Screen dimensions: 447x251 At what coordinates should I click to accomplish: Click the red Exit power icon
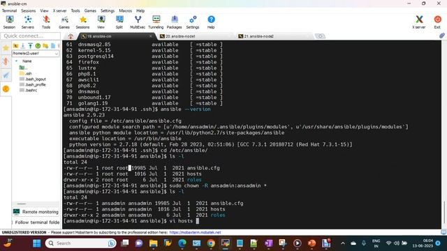point(437,22)
